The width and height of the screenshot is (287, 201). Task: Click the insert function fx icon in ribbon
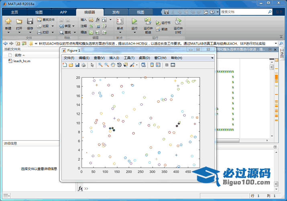point(98,20)
